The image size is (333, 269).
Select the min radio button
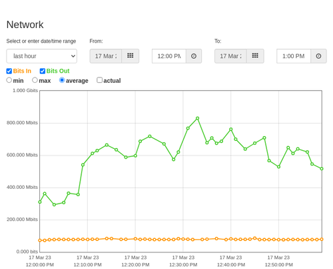click(9, 80)
